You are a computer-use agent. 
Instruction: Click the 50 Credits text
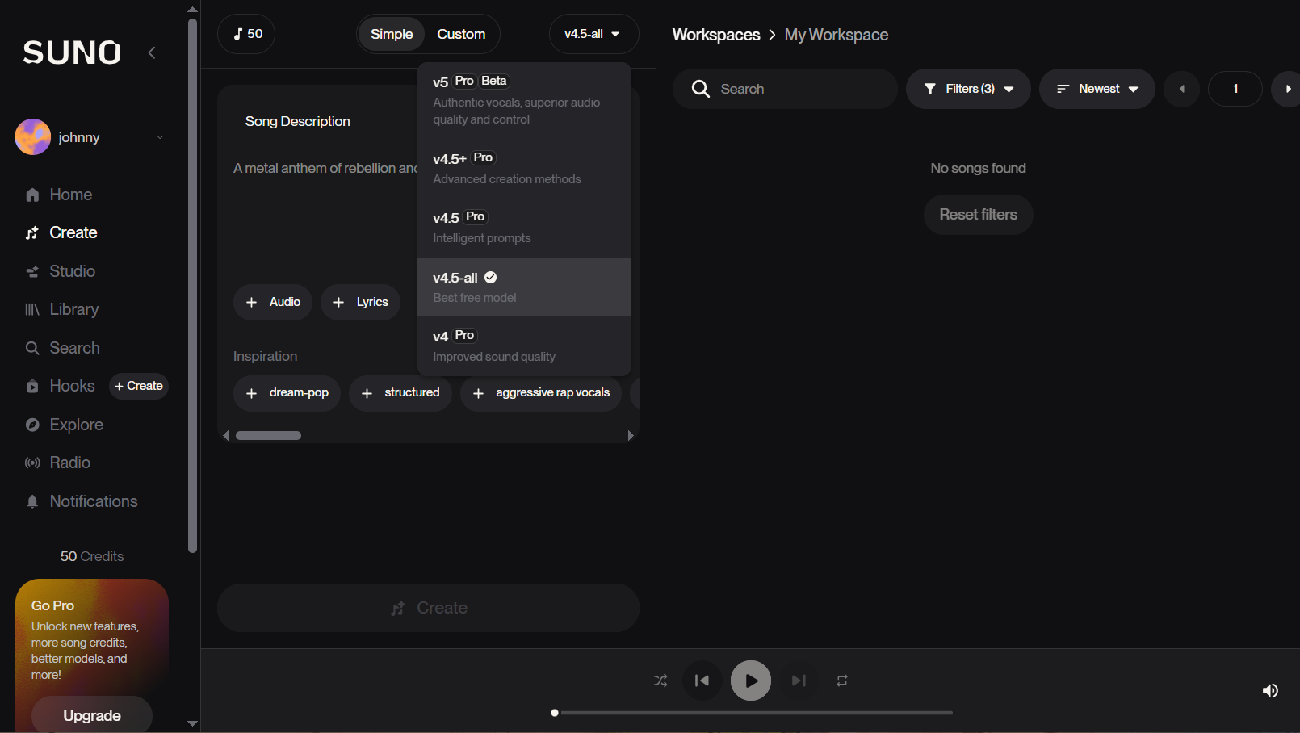pos(92,556)
